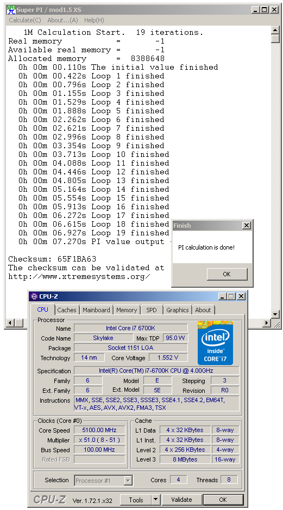Click the Bus Speed value '100.00 MHz'
283x510 pixels.
click(99, 450)
